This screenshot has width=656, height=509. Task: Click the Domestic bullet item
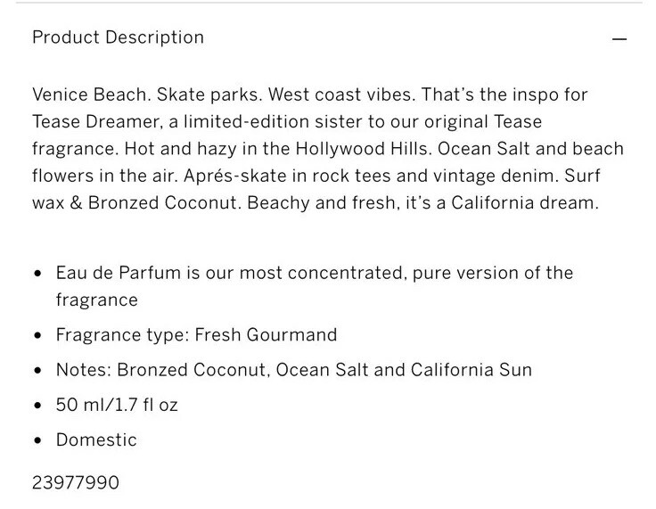pyautogui.click(x=96, y=440)
